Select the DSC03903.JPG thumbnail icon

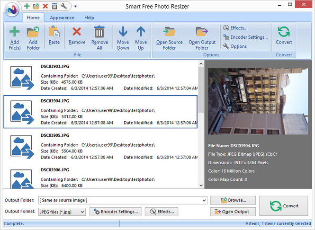coord(22,78)
